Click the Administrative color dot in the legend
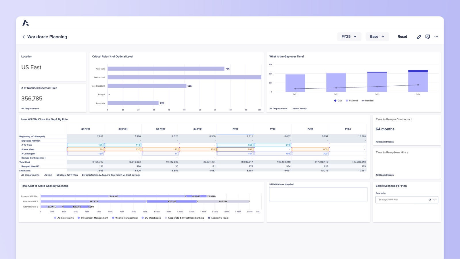 (x=55, y=218)
